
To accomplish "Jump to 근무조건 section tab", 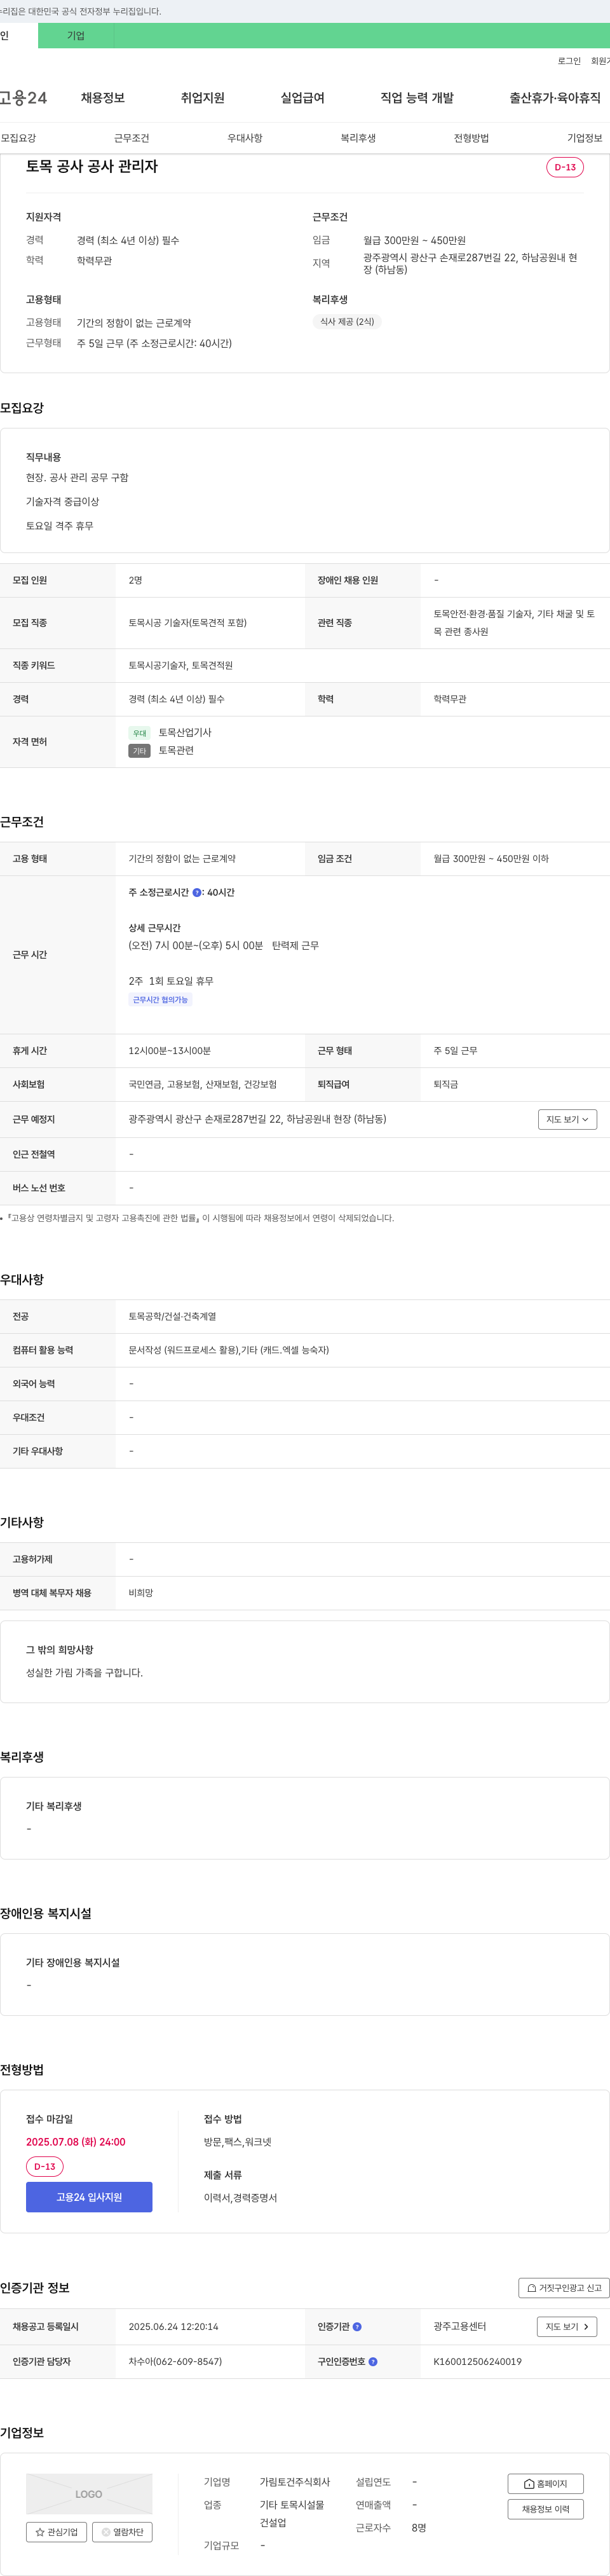I will [131, 138].
